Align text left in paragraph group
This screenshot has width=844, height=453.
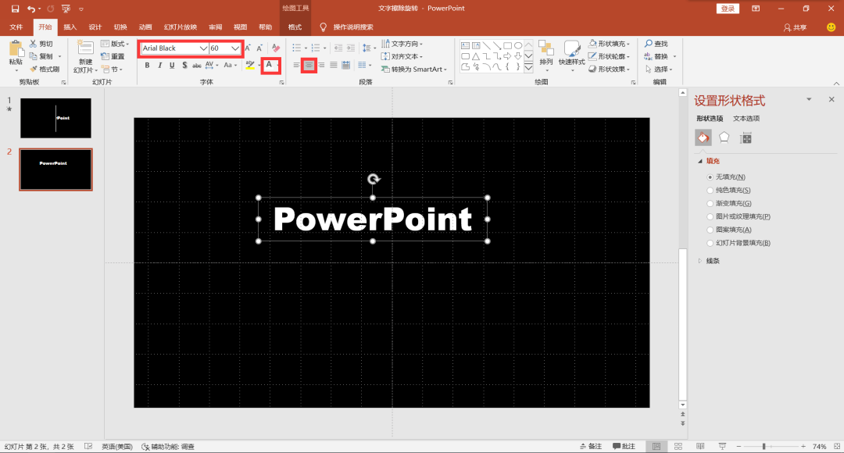click(296, 65)
